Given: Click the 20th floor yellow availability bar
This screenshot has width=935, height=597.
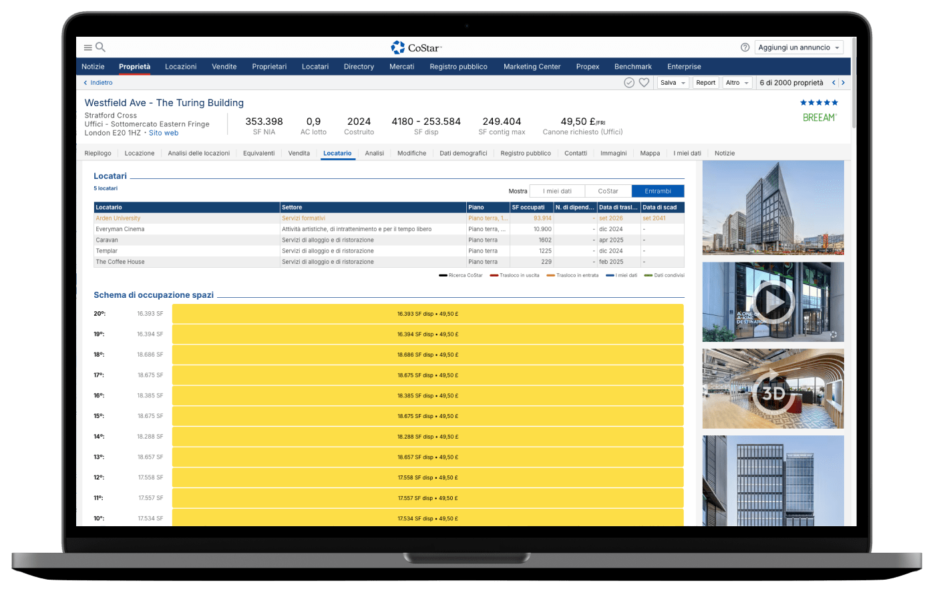Looking at the screenshot, I should click(x=427, y=314).
